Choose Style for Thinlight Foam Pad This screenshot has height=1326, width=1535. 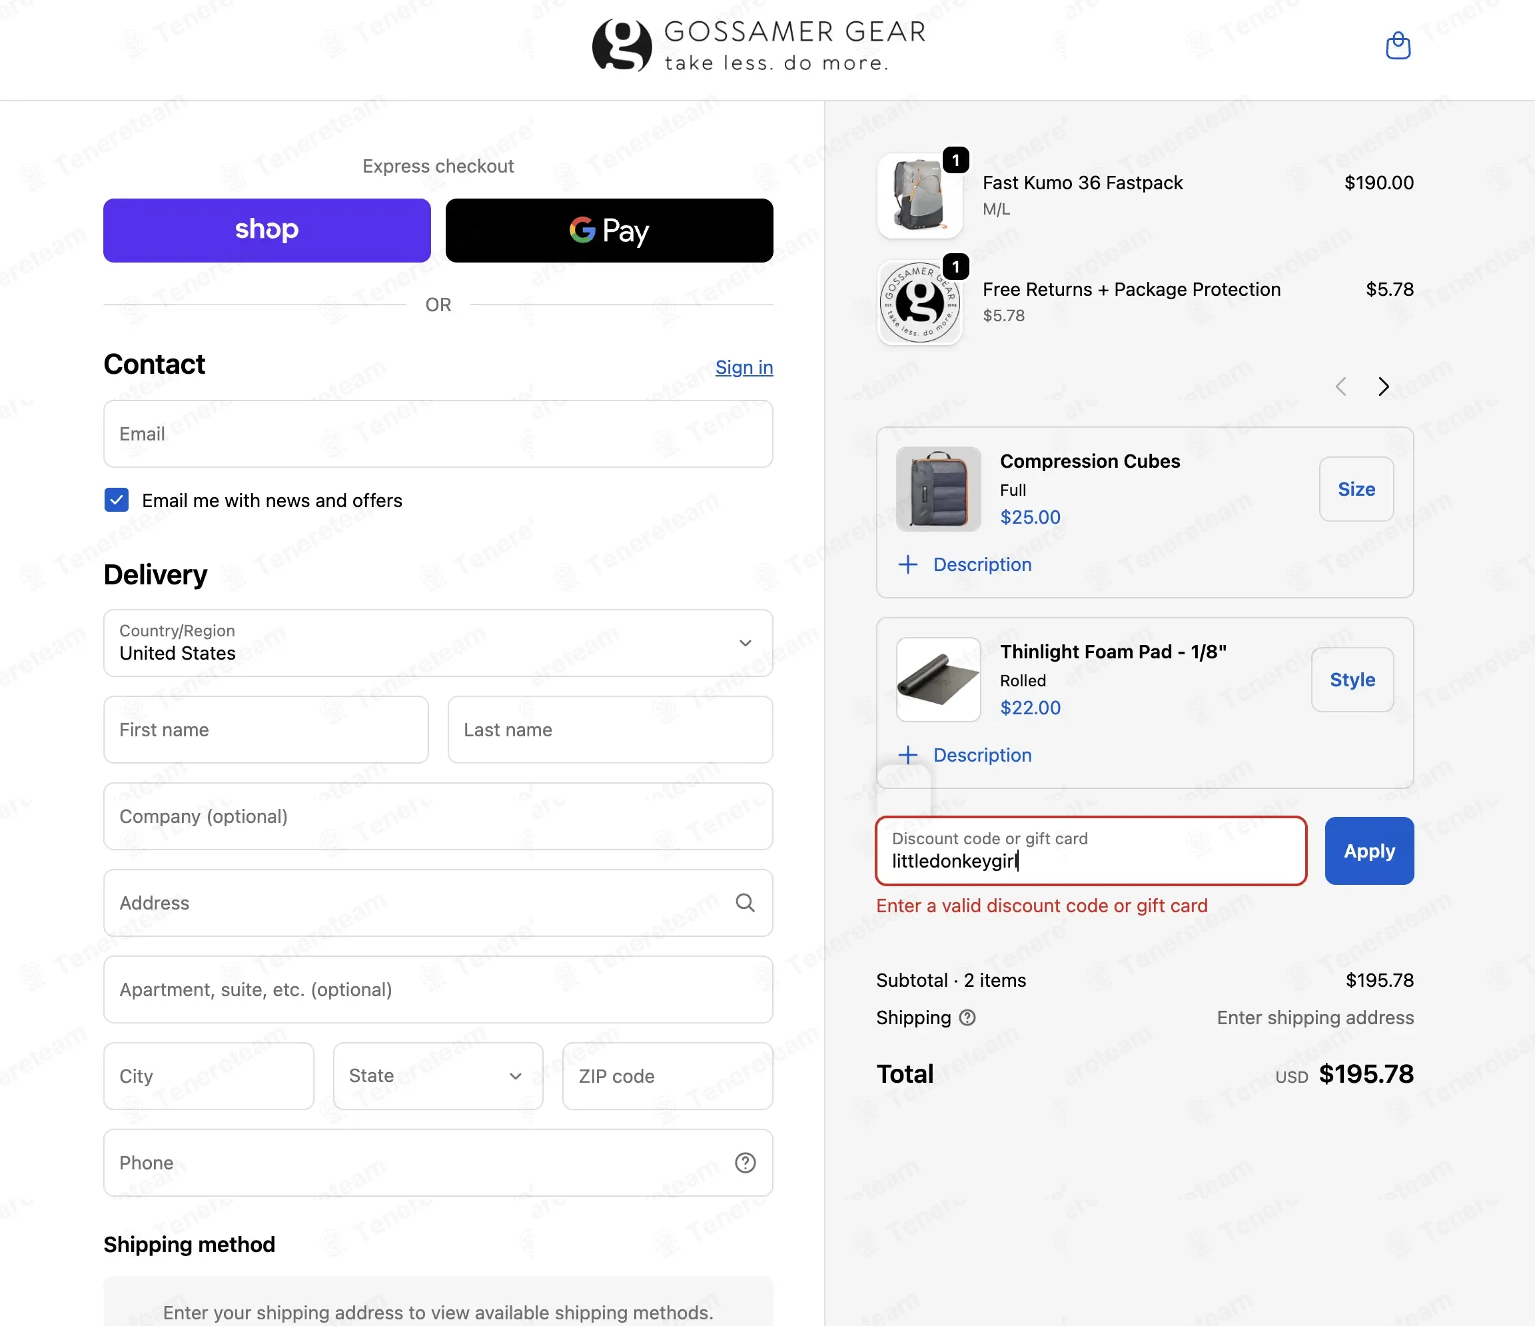(x=1352, y=679)
